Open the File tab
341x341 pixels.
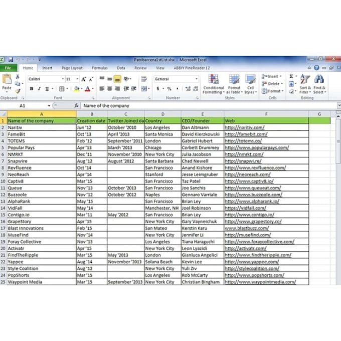pyautogui.click(x=8, y=68)
